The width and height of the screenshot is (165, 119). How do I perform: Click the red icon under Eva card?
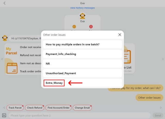(91, 26)
